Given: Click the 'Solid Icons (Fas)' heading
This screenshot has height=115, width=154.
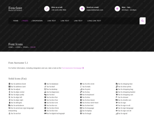Looking at the screenshot, I should (17, 79).
